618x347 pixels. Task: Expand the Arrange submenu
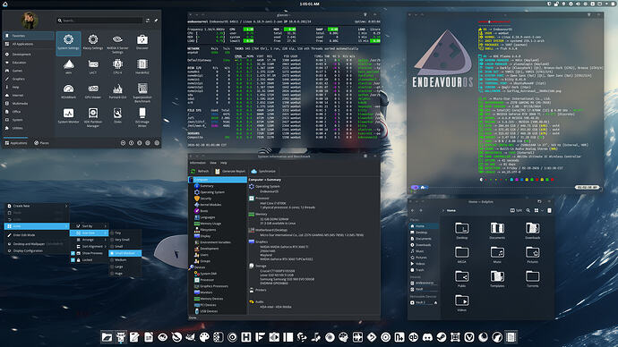90,240
